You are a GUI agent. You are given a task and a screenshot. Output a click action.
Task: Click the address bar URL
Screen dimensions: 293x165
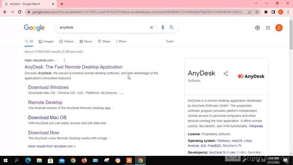pos(138,12)
